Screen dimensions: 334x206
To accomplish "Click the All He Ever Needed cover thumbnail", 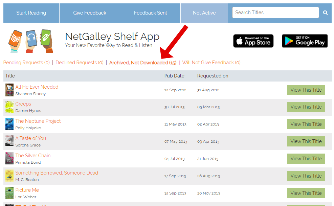I will pyautogui.click(x=9, y=90).
